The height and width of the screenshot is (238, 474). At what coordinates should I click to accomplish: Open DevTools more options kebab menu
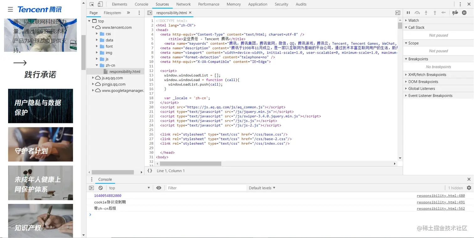[x=460, y=4]
